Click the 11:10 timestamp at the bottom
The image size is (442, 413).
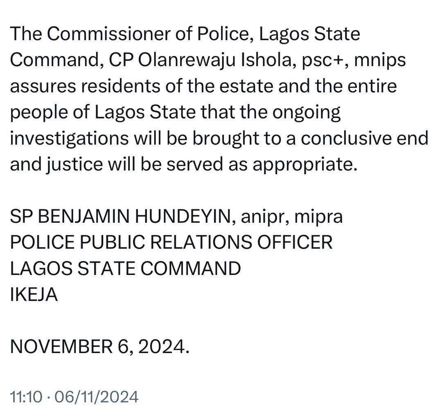click(x=26, y=397)
